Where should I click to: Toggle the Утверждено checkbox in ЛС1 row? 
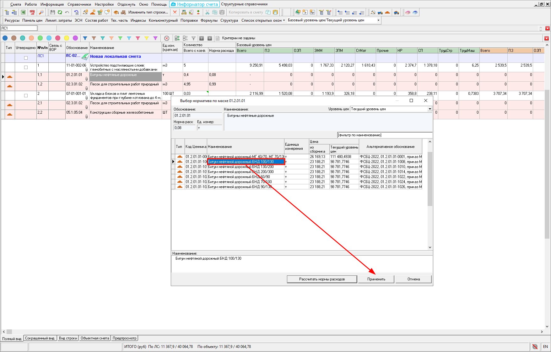point(26,58)
